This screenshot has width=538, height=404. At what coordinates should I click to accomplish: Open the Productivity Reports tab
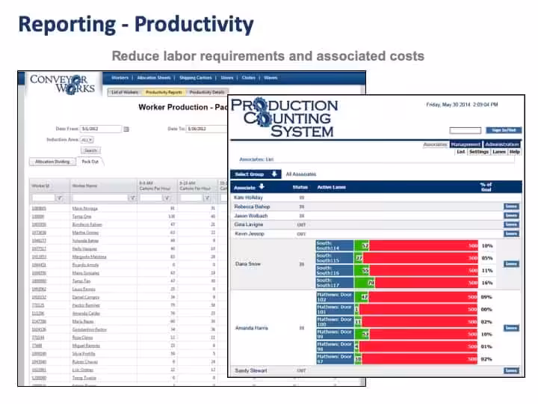pyautogui.click(x=164, y=92)
